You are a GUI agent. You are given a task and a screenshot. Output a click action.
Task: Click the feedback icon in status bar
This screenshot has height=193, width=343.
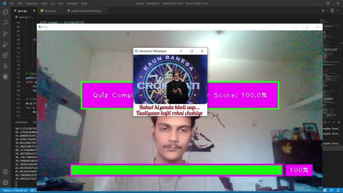pyautogui.click(x=332, y=190)
